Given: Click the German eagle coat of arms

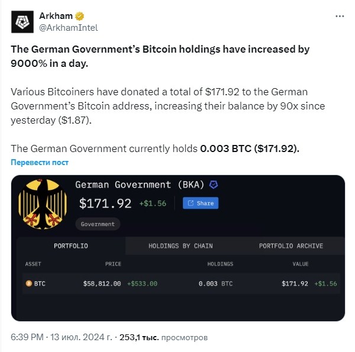Looking at the screenshot, I should point(43,204).
